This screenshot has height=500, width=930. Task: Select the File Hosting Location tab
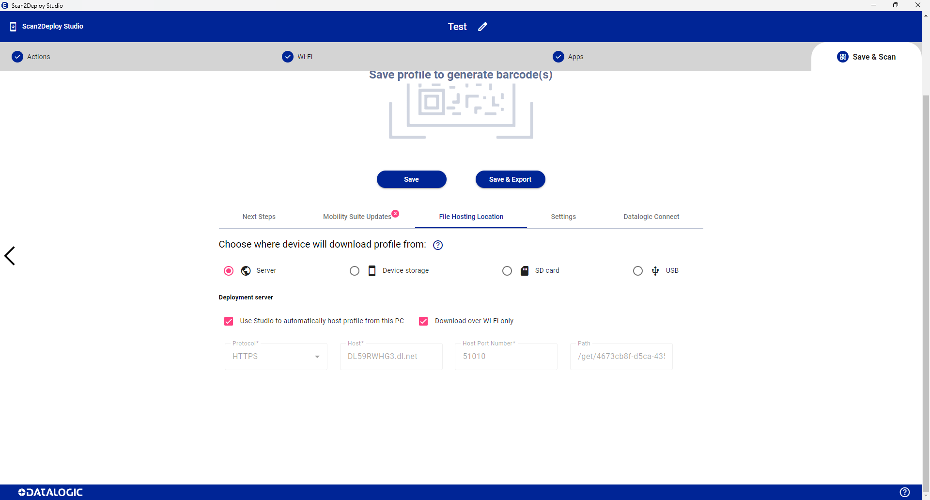point(471,217)
